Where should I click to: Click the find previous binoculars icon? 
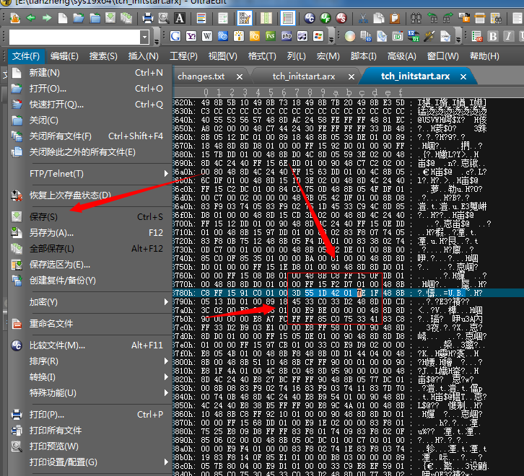tap(432, 18)
